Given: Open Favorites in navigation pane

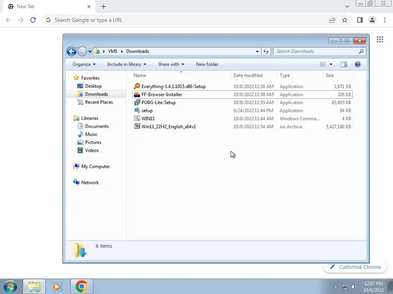Looking at the screenshot, I should click(90, 78).
